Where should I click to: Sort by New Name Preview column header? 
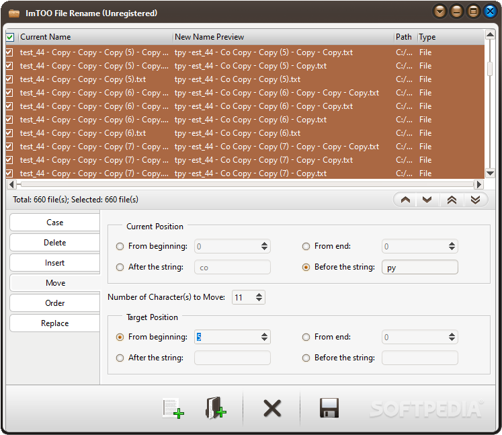[284, 37]
